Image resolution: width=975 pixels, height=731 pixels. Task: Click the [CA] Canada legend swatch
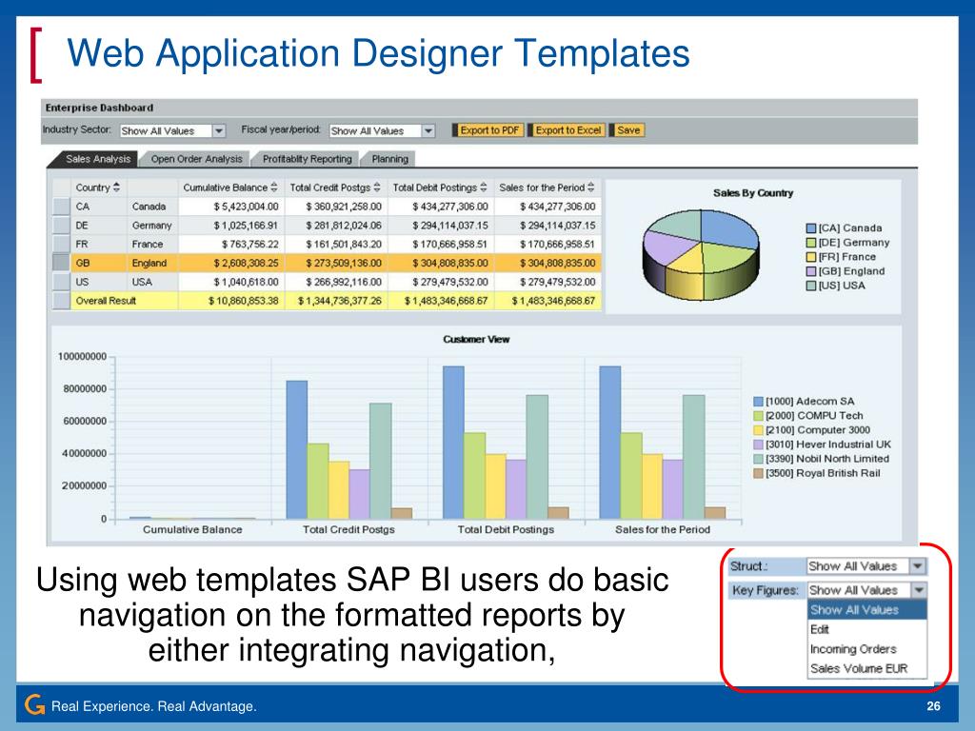pyautogui.click(x=811, y=228)
